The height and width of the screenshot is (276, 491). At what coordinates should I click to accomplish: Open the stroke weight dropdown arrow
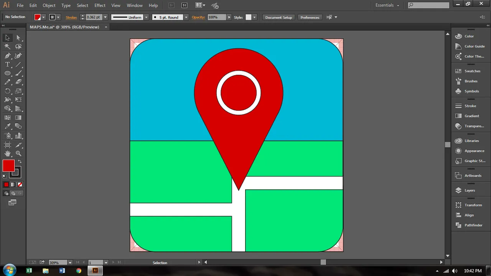105,17
